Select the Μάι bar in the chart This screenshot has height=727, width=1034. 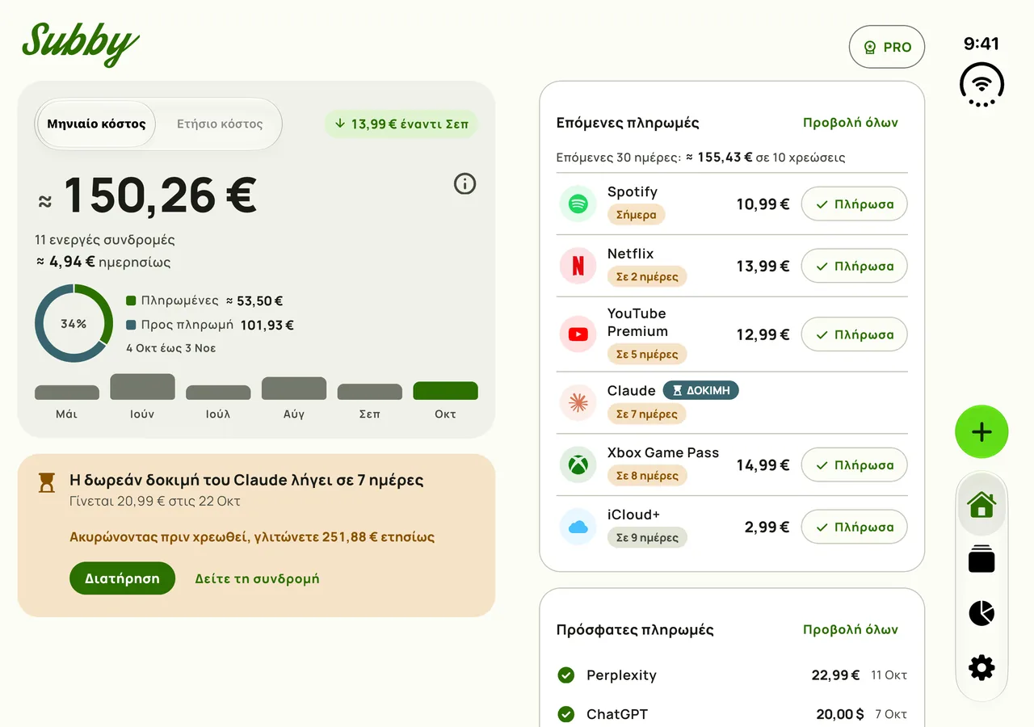click(66, 393)
